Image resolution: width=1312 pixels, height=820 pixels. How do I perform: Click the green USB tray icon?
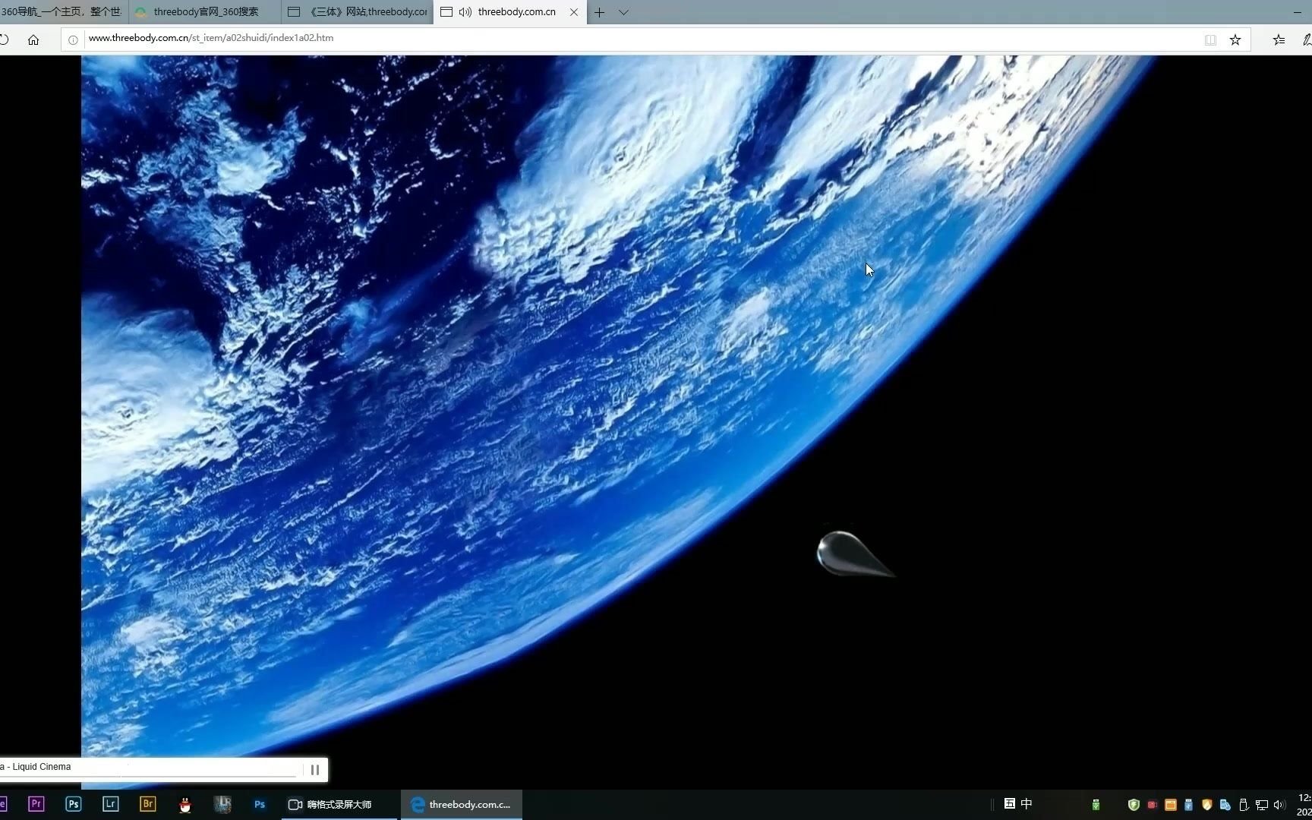tap(1096, 805)
